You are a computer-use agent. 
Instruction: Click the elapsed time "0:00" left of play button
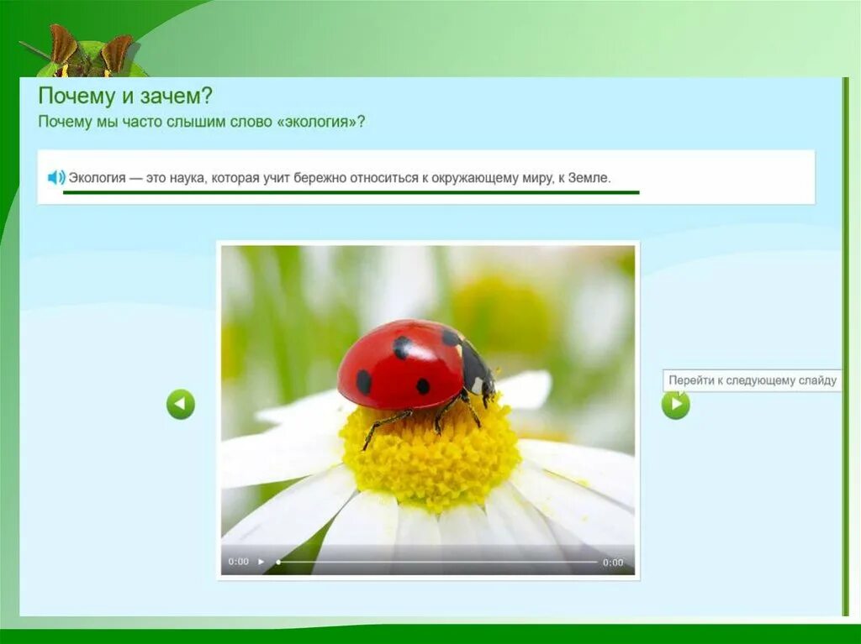pyautogui.click(x=238, y=562)
